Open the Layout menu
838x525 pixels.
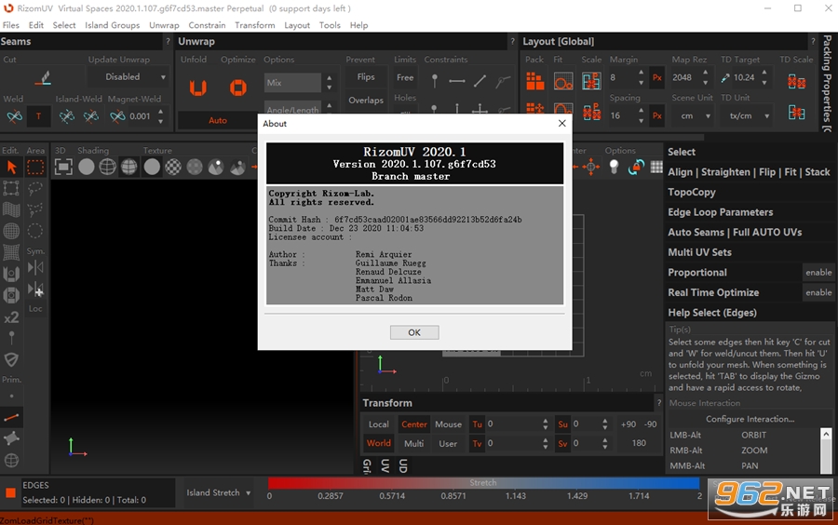[297, 25]
